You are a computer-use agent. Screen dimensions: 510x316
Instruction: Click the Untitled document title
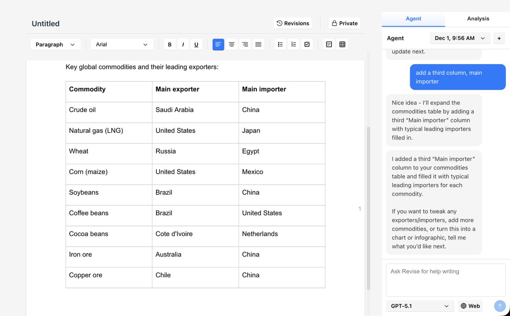[x=45, y=24]
